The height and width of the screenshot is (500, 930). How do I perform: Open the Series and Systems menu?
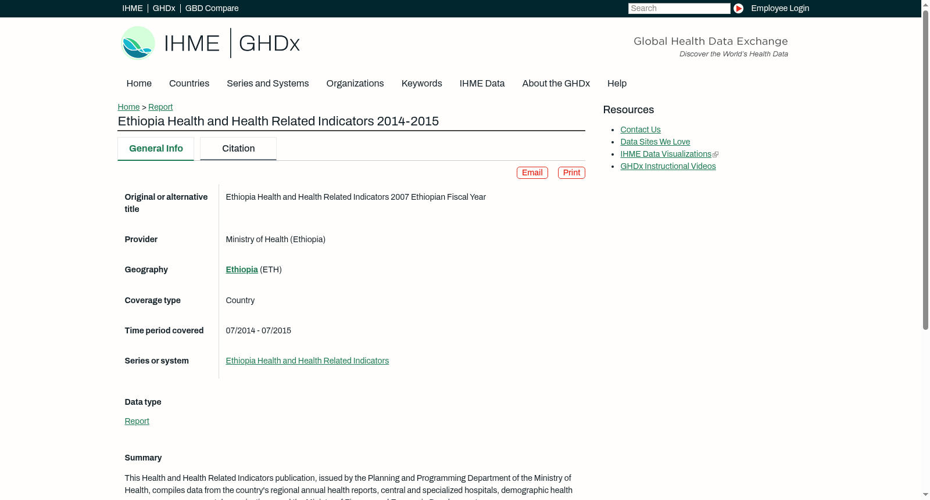267,84
